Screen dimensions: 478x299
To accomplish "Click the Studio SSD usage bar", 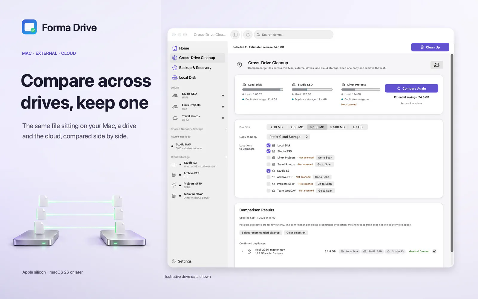I will pos(312,89).
